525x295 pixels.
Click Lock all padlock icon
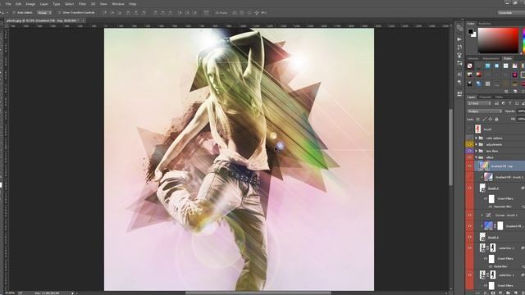[496, 119]
